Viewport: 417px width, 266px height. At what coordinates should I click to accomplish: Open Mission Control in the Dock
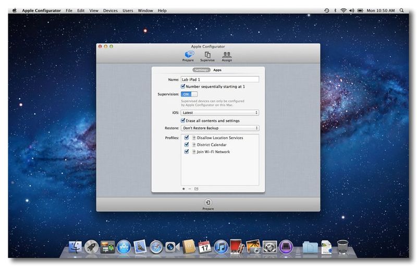pyautogui.click(x=108, y=247)
